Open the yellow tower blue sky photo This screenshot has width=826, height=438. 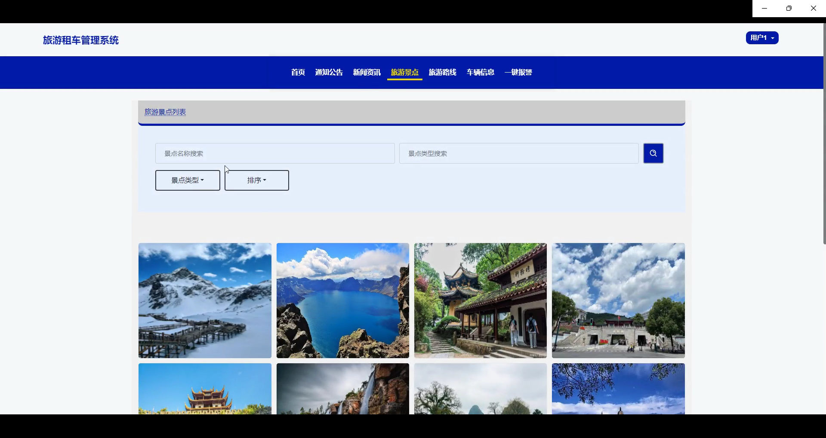205,389
